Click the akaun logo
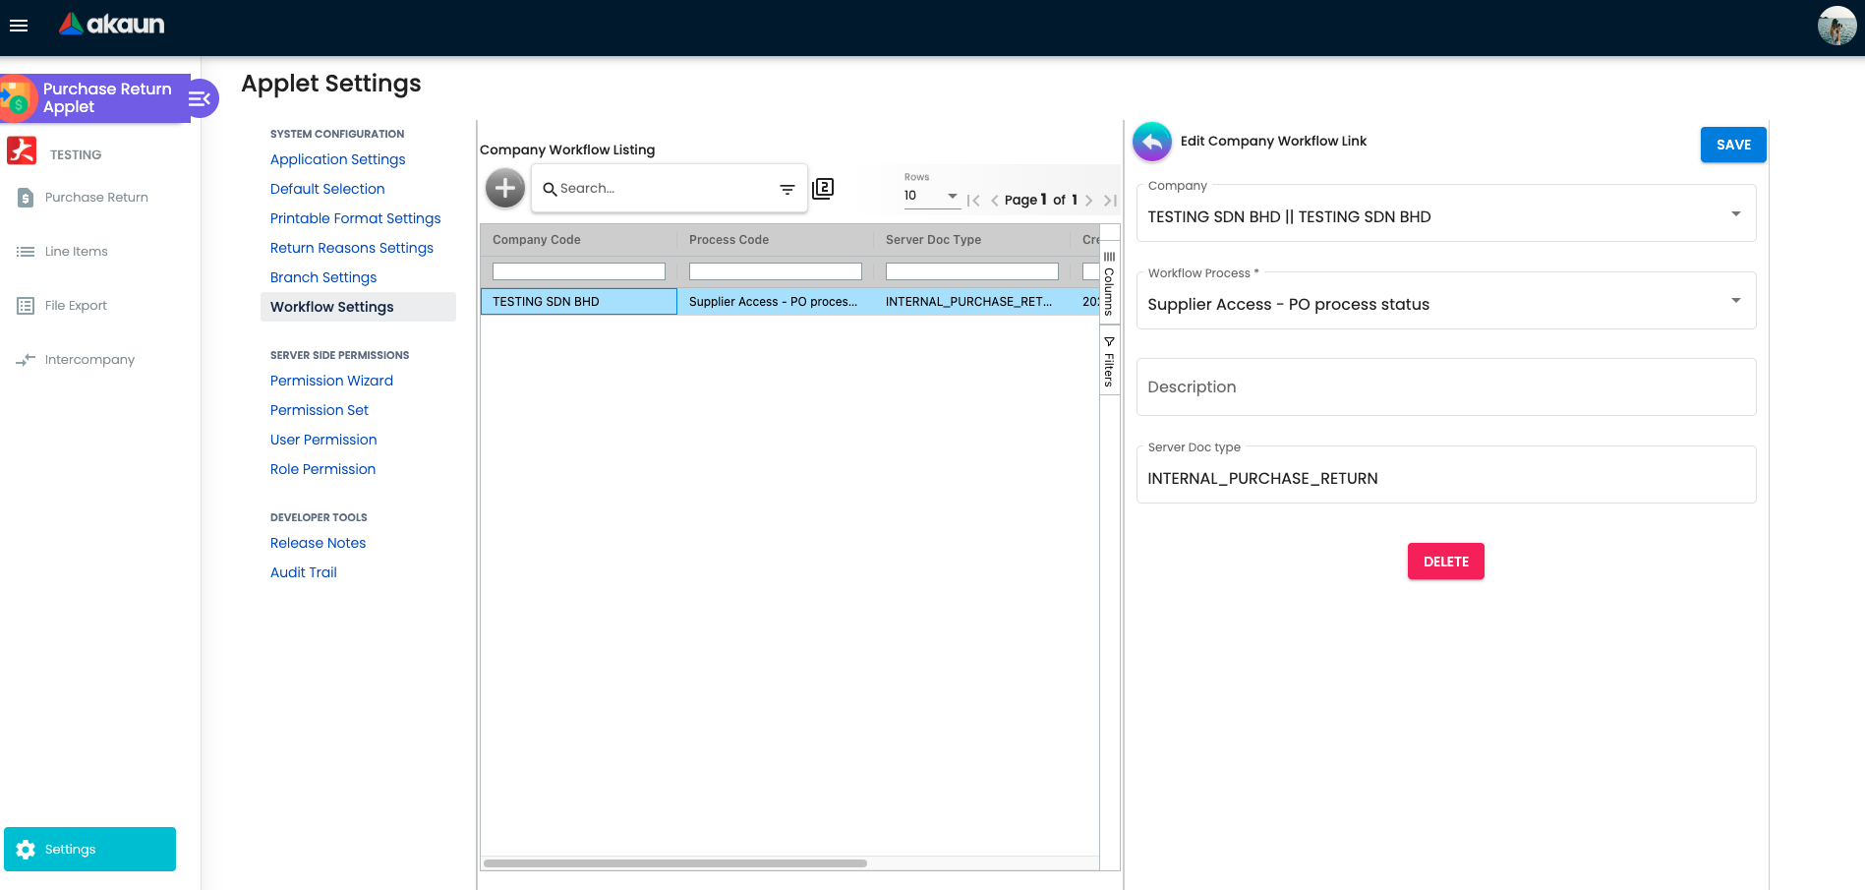This screenshot has height=890, width=1865. [112, 25]
